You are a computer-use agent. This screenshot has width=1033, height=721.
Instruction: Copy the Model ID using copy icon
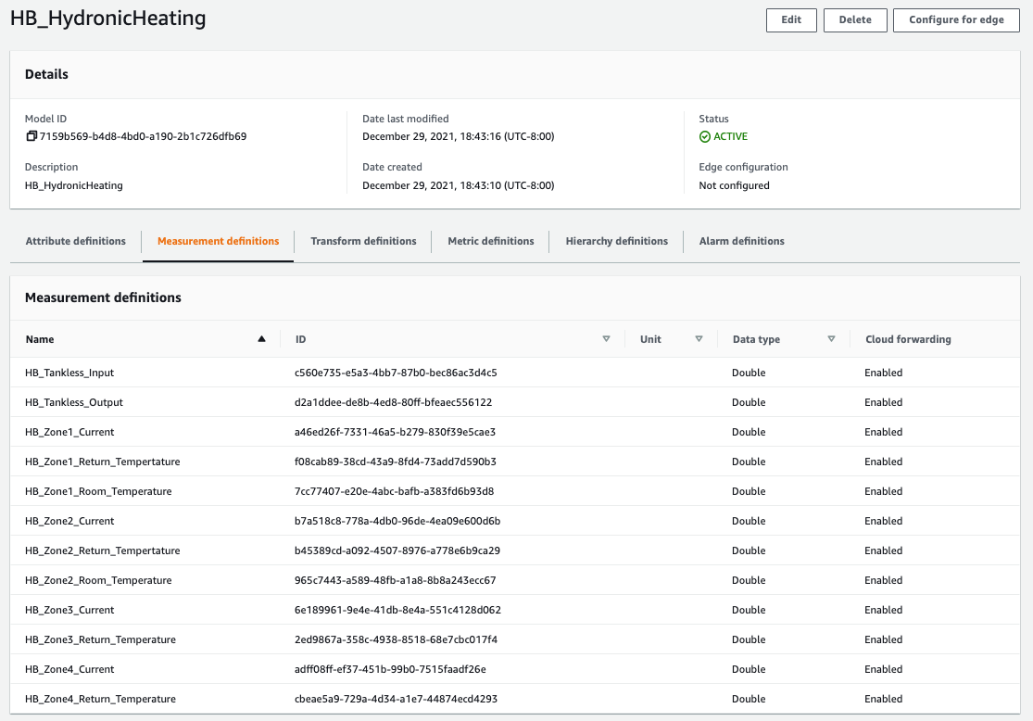pos(31,136)
